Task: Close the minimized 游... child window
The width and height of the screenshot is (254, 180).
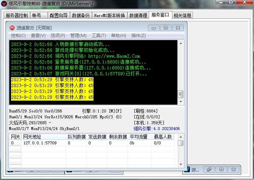Action: (x=233, y=170)
